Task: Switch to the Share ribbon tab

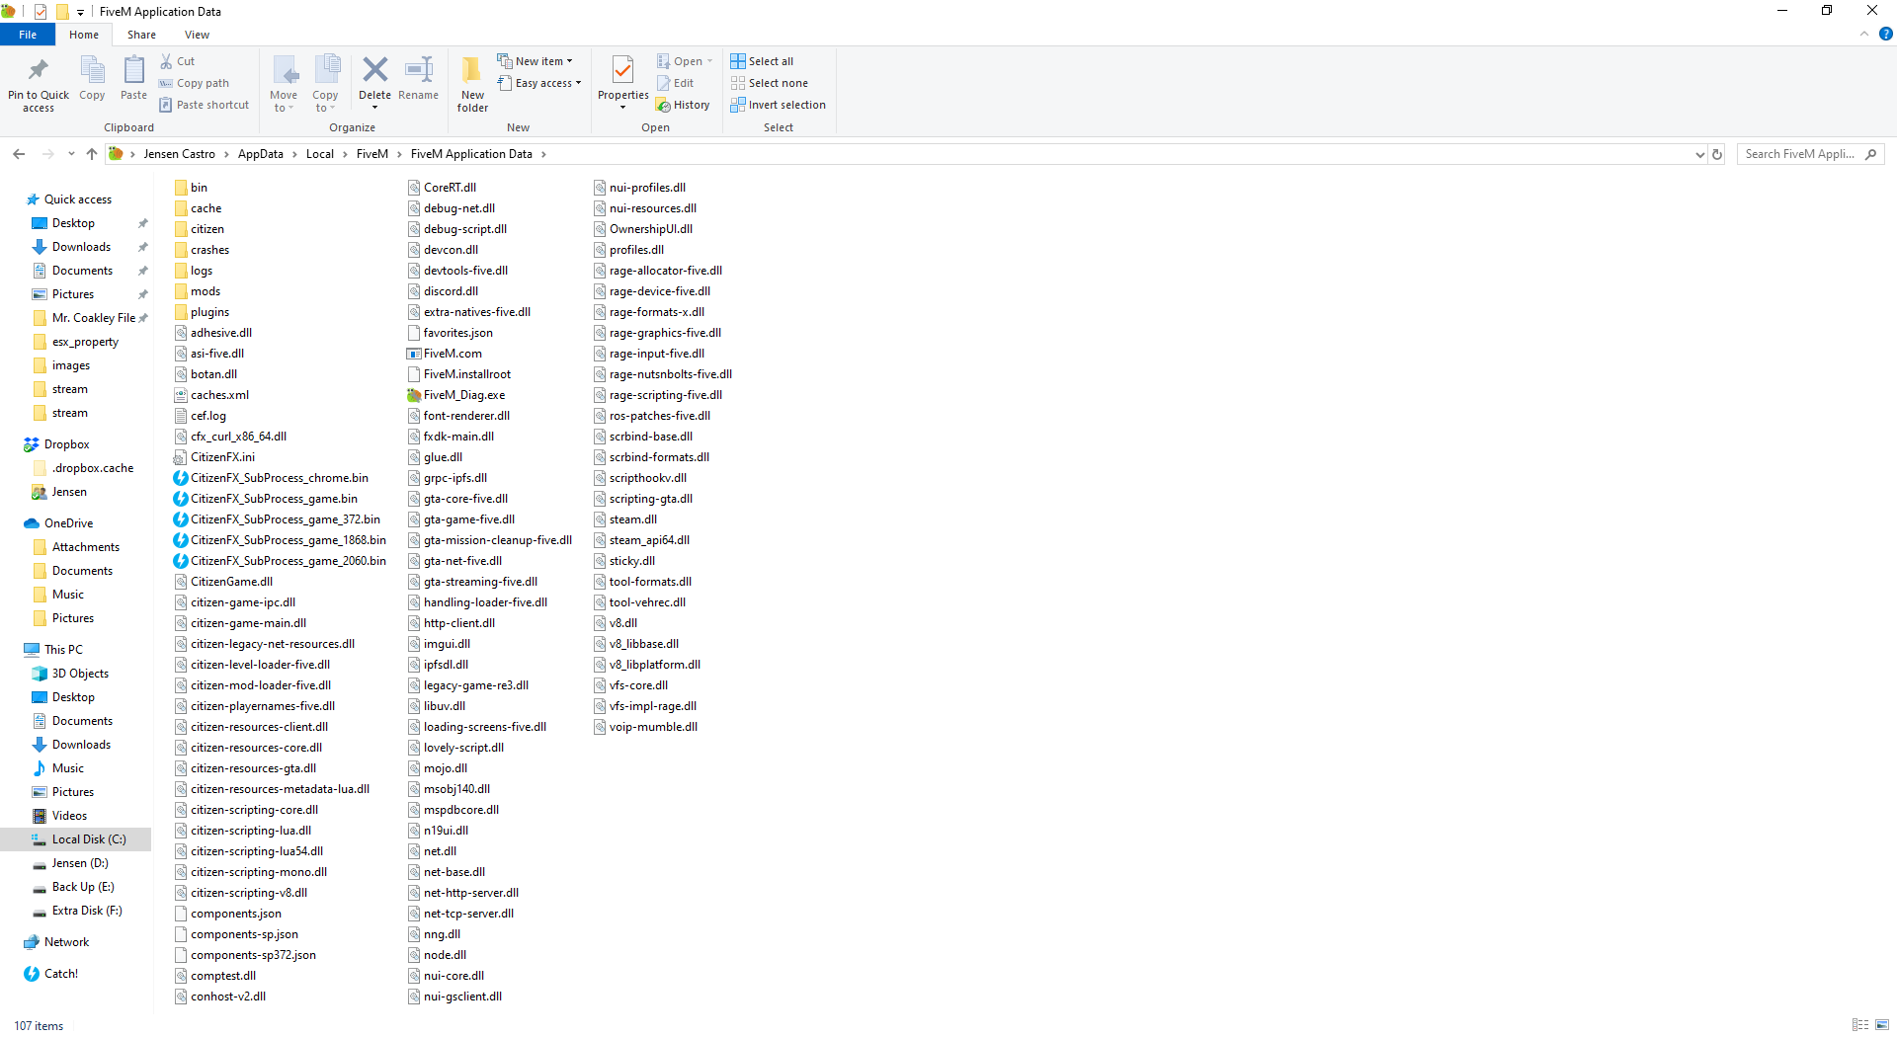Action: tap(141, 35)
